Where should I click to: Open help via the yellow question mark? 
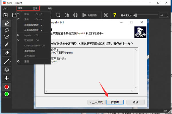pyautogui.click(x=115, y=15)
